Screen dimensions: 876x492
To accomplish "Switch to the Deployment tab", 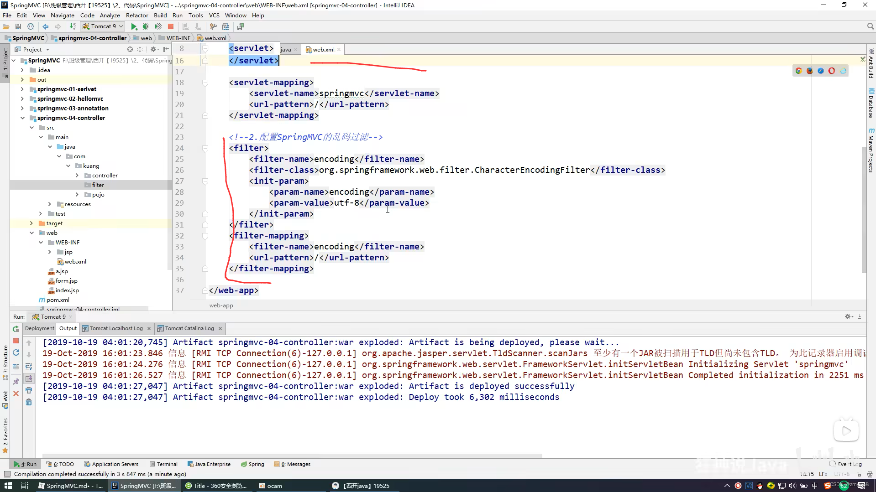I will coord(40,328).
